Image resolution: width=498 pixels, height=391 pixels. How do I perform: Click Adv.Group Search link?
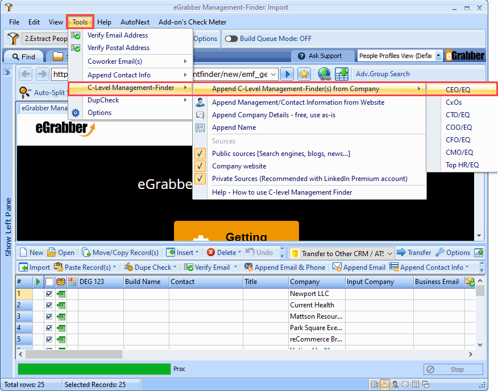383,74
